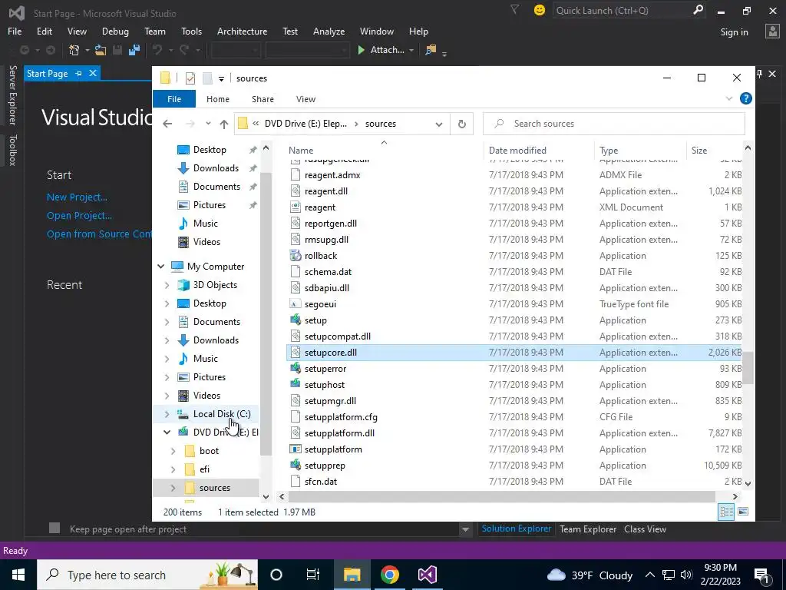
Task: Open the Explorer File tab
Action: point(174,99)
